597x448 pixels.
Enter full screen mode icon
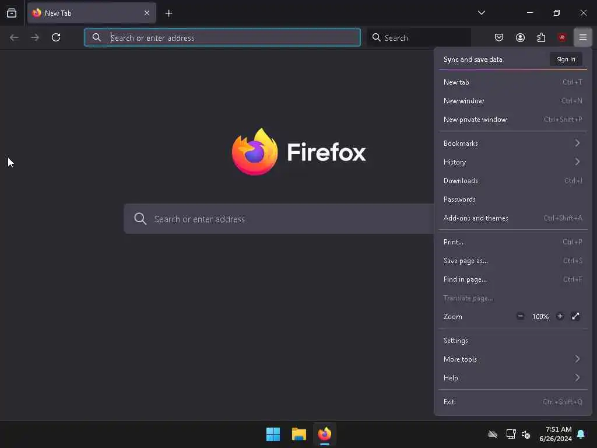pyautogui.click(x=575, y=316)
